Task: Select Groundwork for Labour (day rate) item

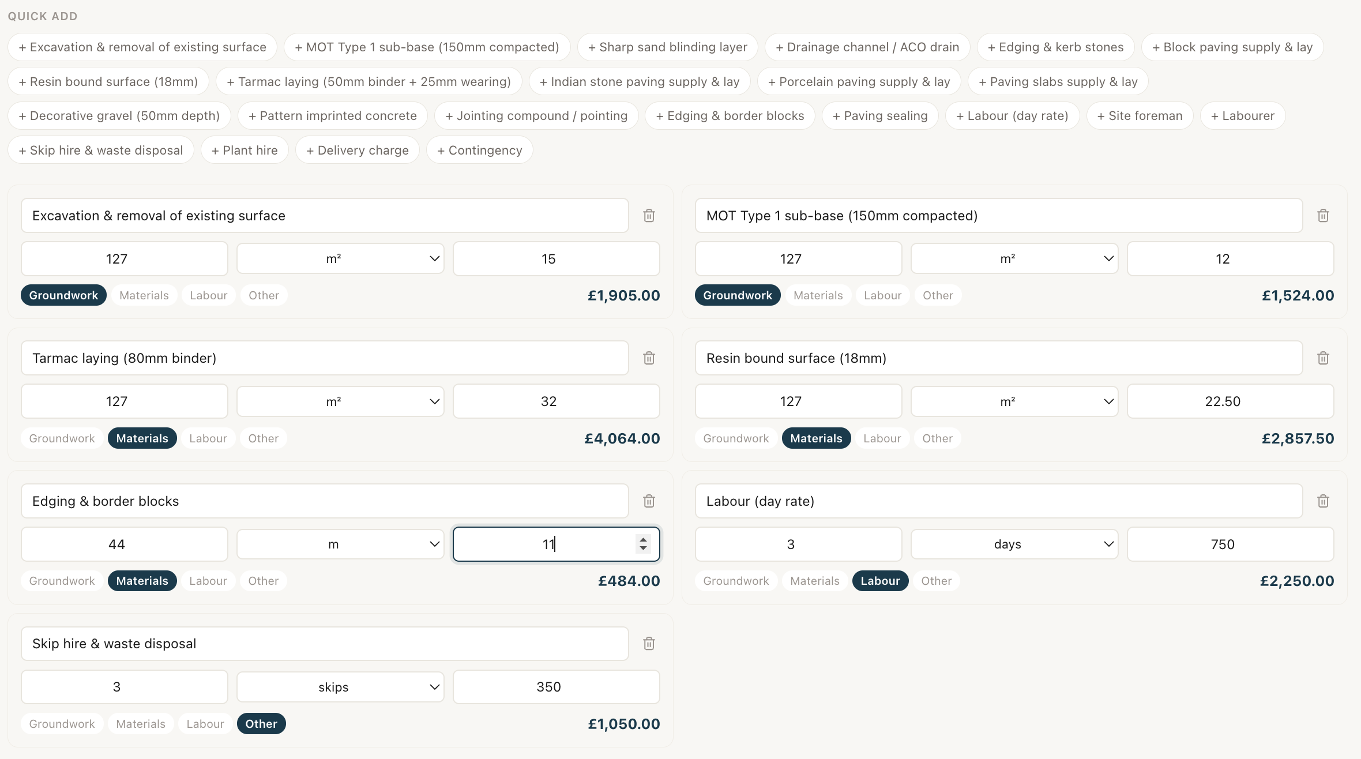Action: click(736, 581)
